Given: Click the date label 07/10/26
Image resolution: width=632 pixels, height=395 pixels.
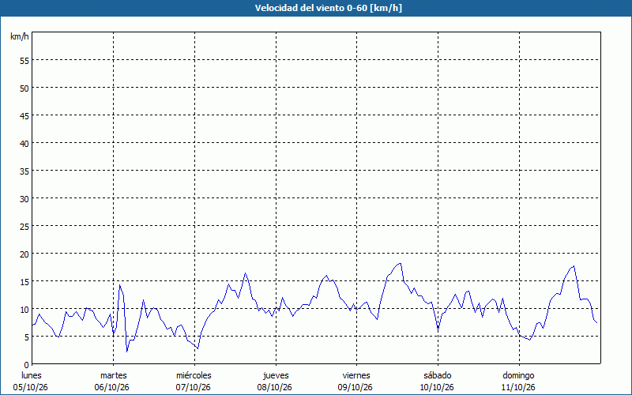Looking at the screenshot, I should click(x=193, y=387).
